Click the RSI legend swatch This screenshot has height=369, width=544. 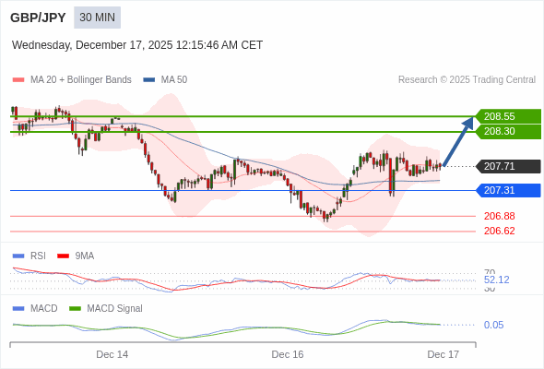point(18,256)
